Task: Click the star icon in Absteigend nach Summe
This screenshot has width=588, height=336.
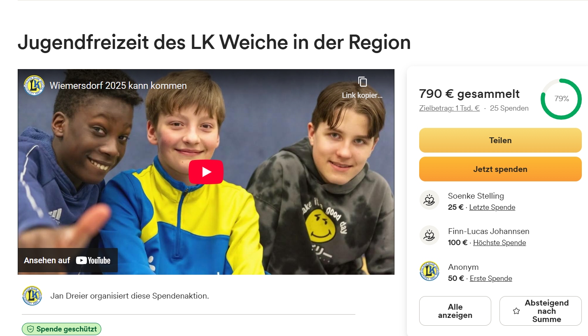Action: (516, 311)
